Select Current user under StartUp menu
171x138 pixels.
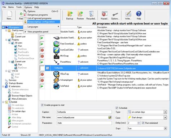20,37
